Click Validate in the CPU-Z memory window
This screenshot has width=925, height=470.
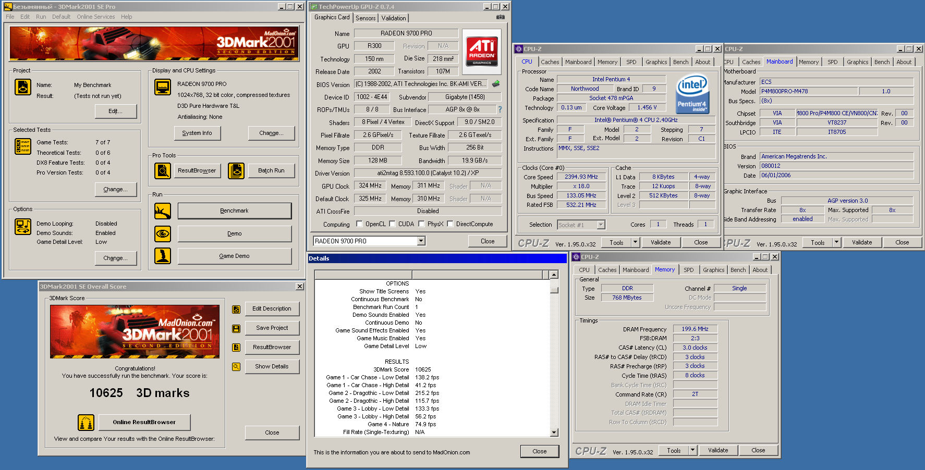tap(718, 450)
